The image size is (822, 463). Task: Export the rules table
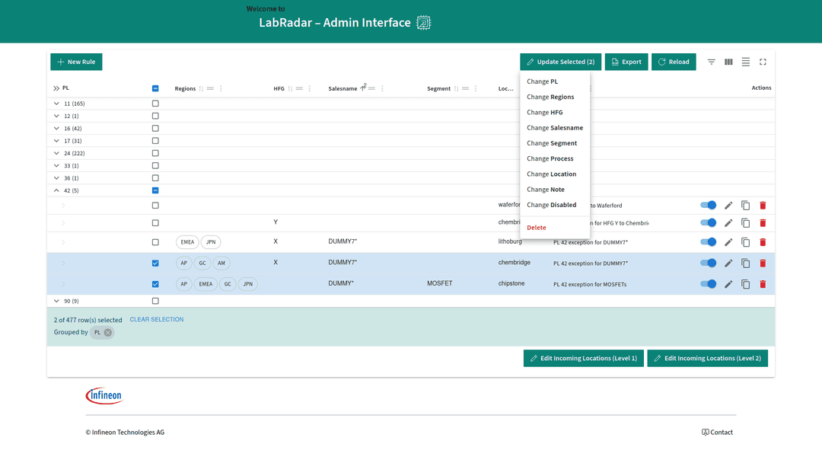[626, 62]
